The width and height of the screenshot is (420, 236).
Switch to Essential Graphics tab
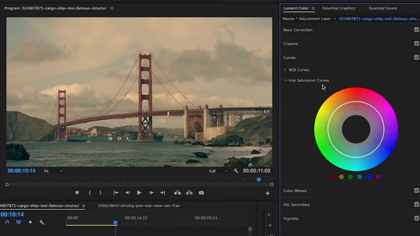click(339, 9)
